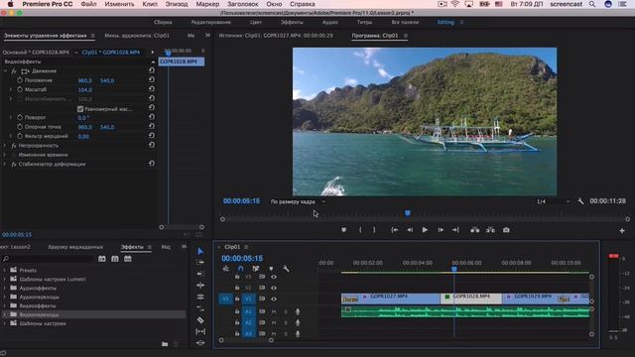The height and width of the screenshot is (357, 635).
Task: Hide video track V1 with eye icon
Action: 274,299
